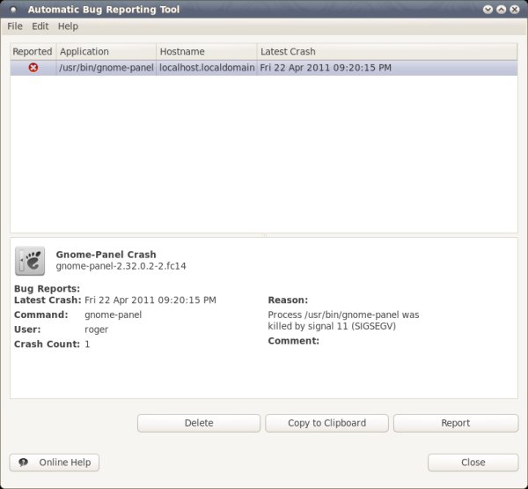Sort by the Latest Crash column header
528x489 pixels.
coord(387,52)
